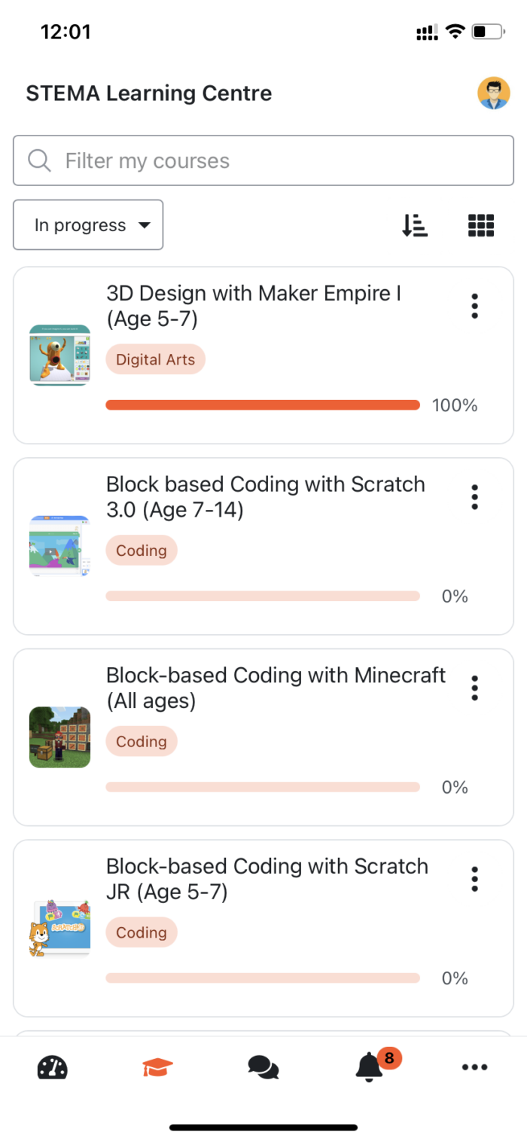Click the Digital Arts category tag
This screenshot has width=527, height=1141.
point(155,359)
